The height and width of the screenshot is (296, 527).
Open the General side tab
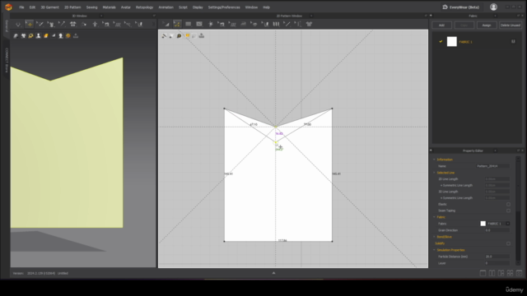point(7,25)
